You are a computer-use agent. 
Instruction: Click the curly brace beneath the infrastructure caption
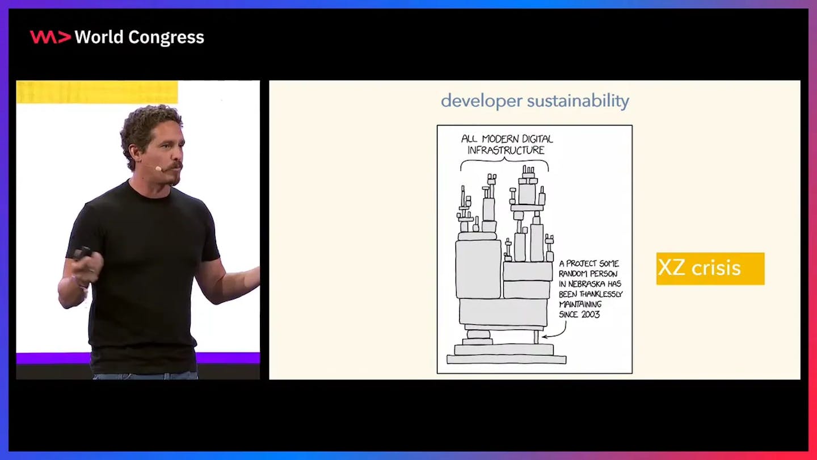(504, 164)
